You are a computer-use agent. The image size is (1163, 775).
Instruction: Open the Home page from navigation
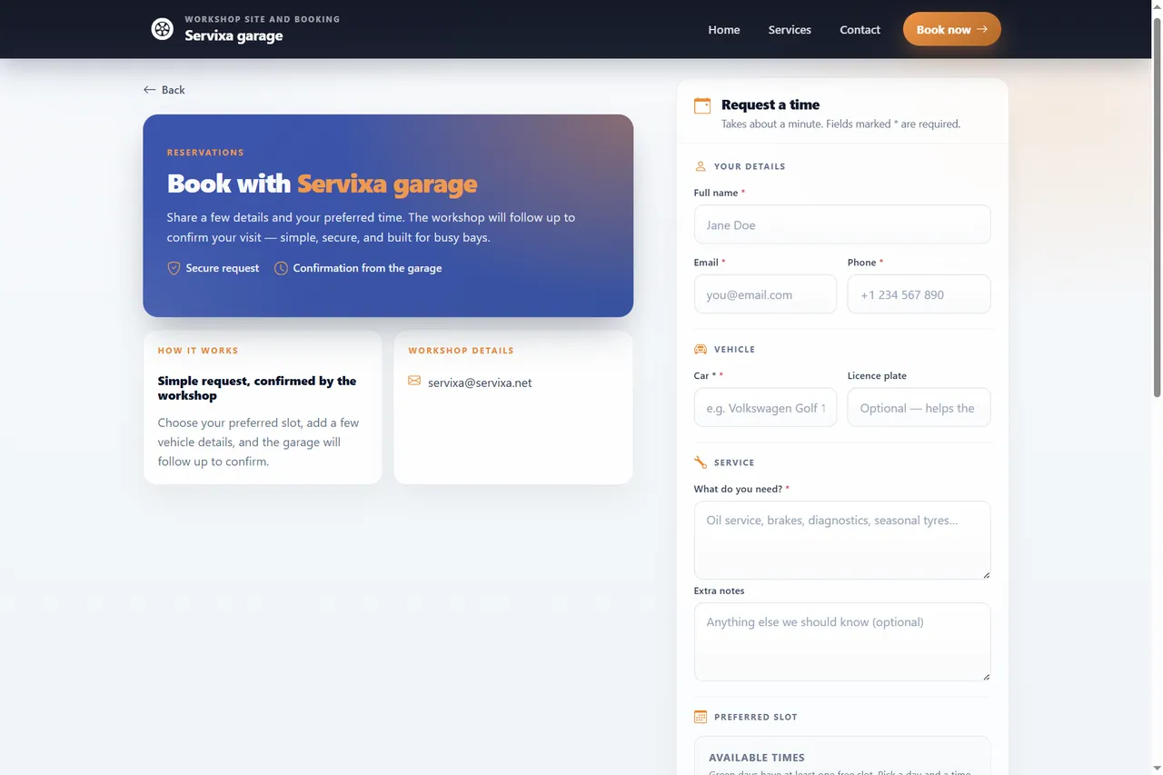point(724,30)
